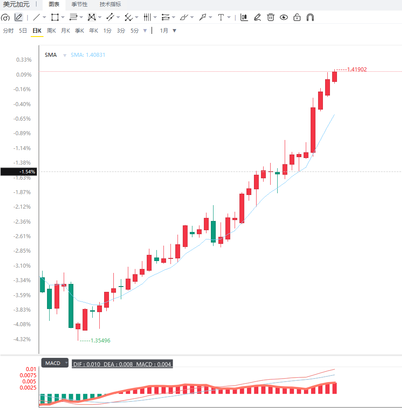Viewport: 402px width, 412px height.
Task: Click the -1.54% price axis label
Action: click(19, 172)
